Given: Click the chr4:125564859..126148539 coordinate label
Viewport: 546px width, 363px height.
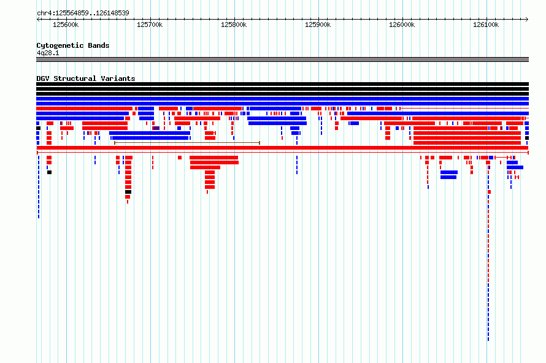Looking at the screenshot, I should [83, 13].
